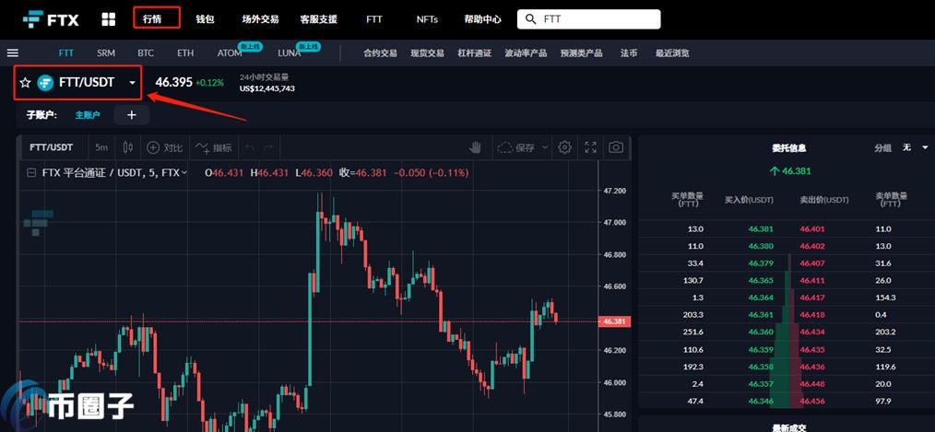The width and height of the screenshot is (935, 432).
Task: Click the search field containing FTT
Action: click(x=595, y=18)
